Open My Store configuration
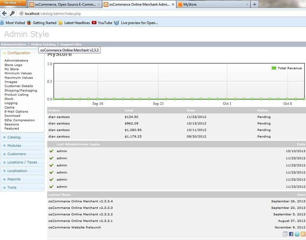The width and height of the screenshot is (306, 240). pos(12,69)
